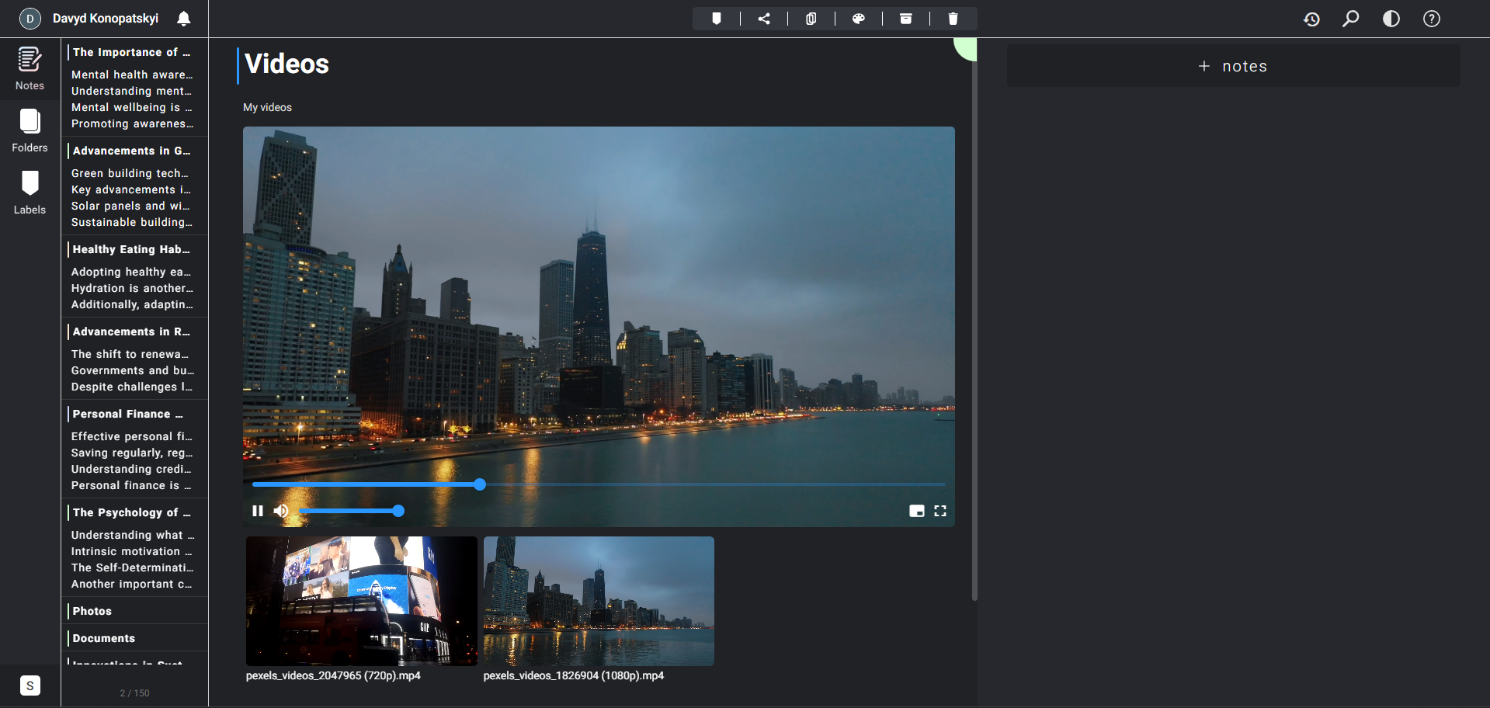
Task: Select the pexels_videos_2047965 (720p) thumbnail
Action: 362,601
